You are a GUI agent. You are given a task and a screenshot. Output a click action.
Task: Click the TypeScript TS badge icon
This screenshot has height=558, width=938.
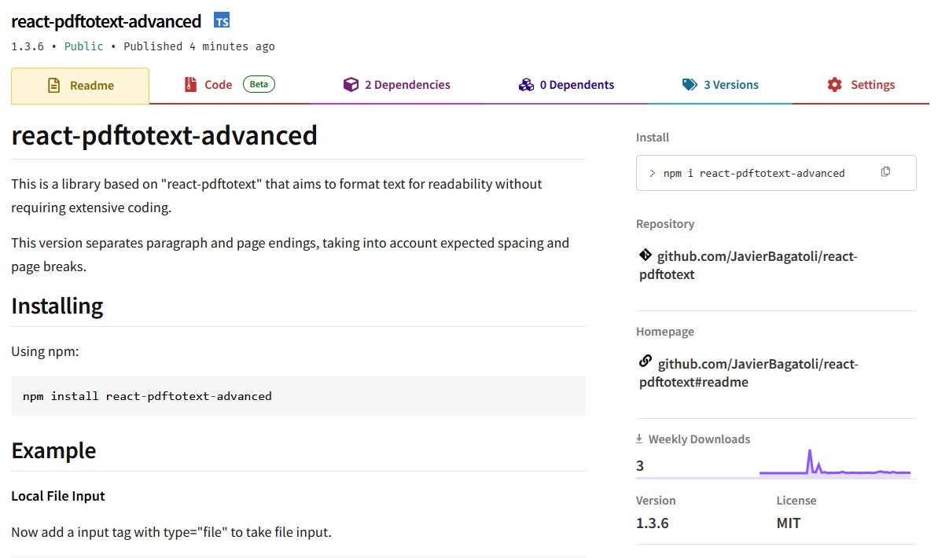pos(222,21)
